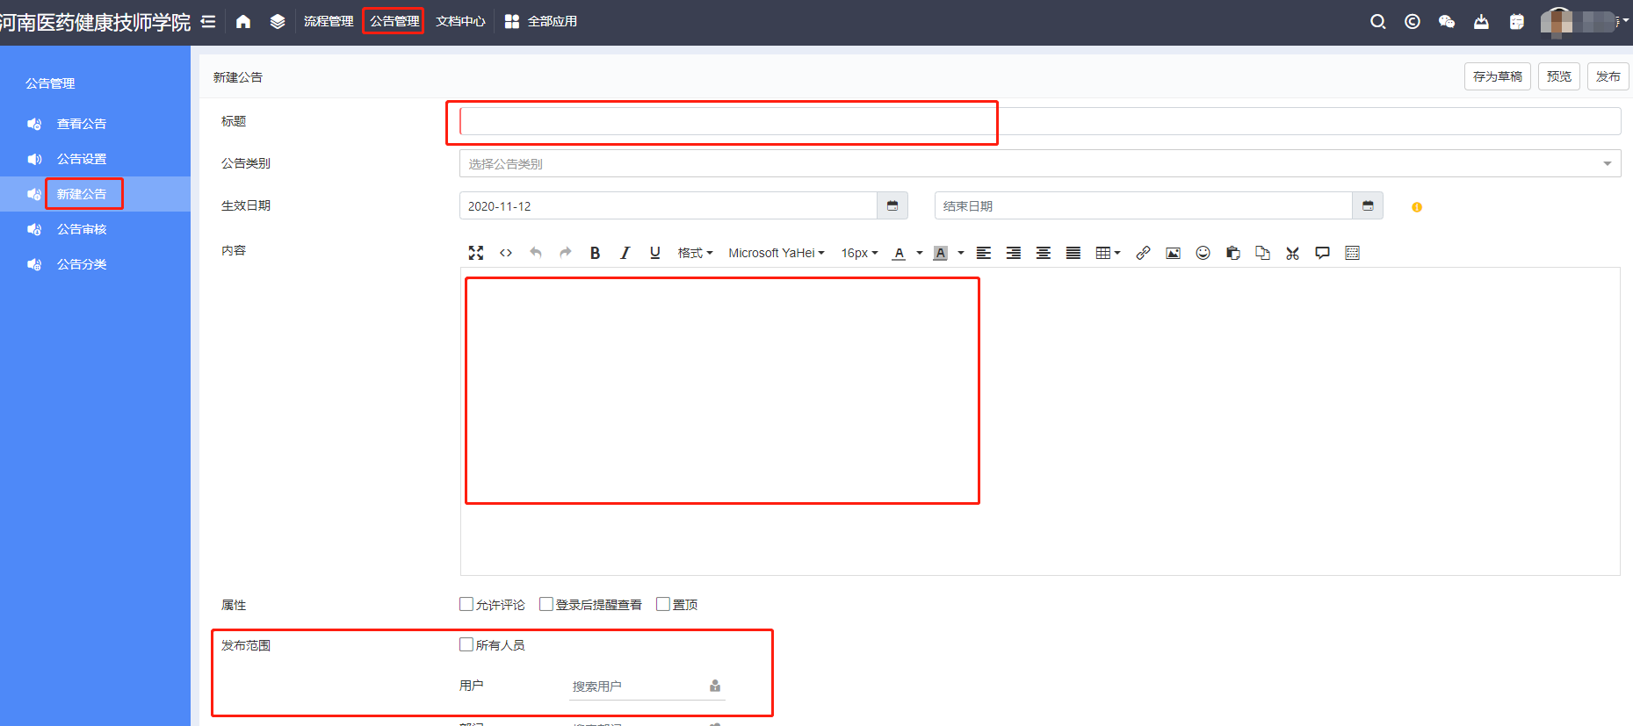Toggle underline formatting
1633x726 pixels.
click(654, 253)
